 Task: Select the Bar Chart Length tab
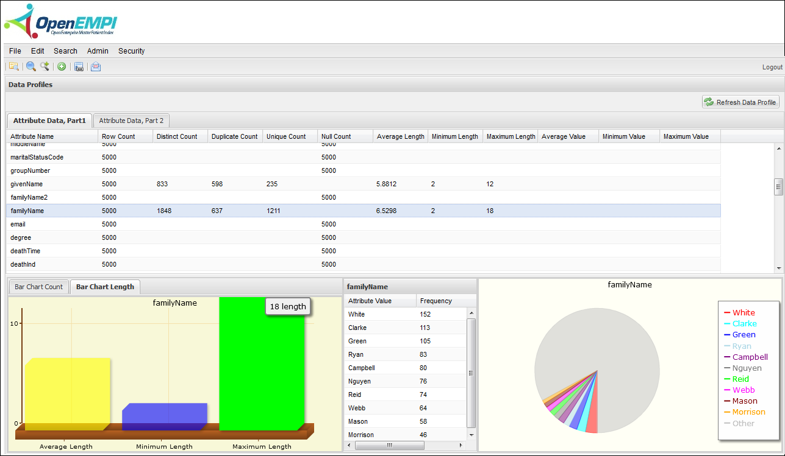(x=106, y=287)
